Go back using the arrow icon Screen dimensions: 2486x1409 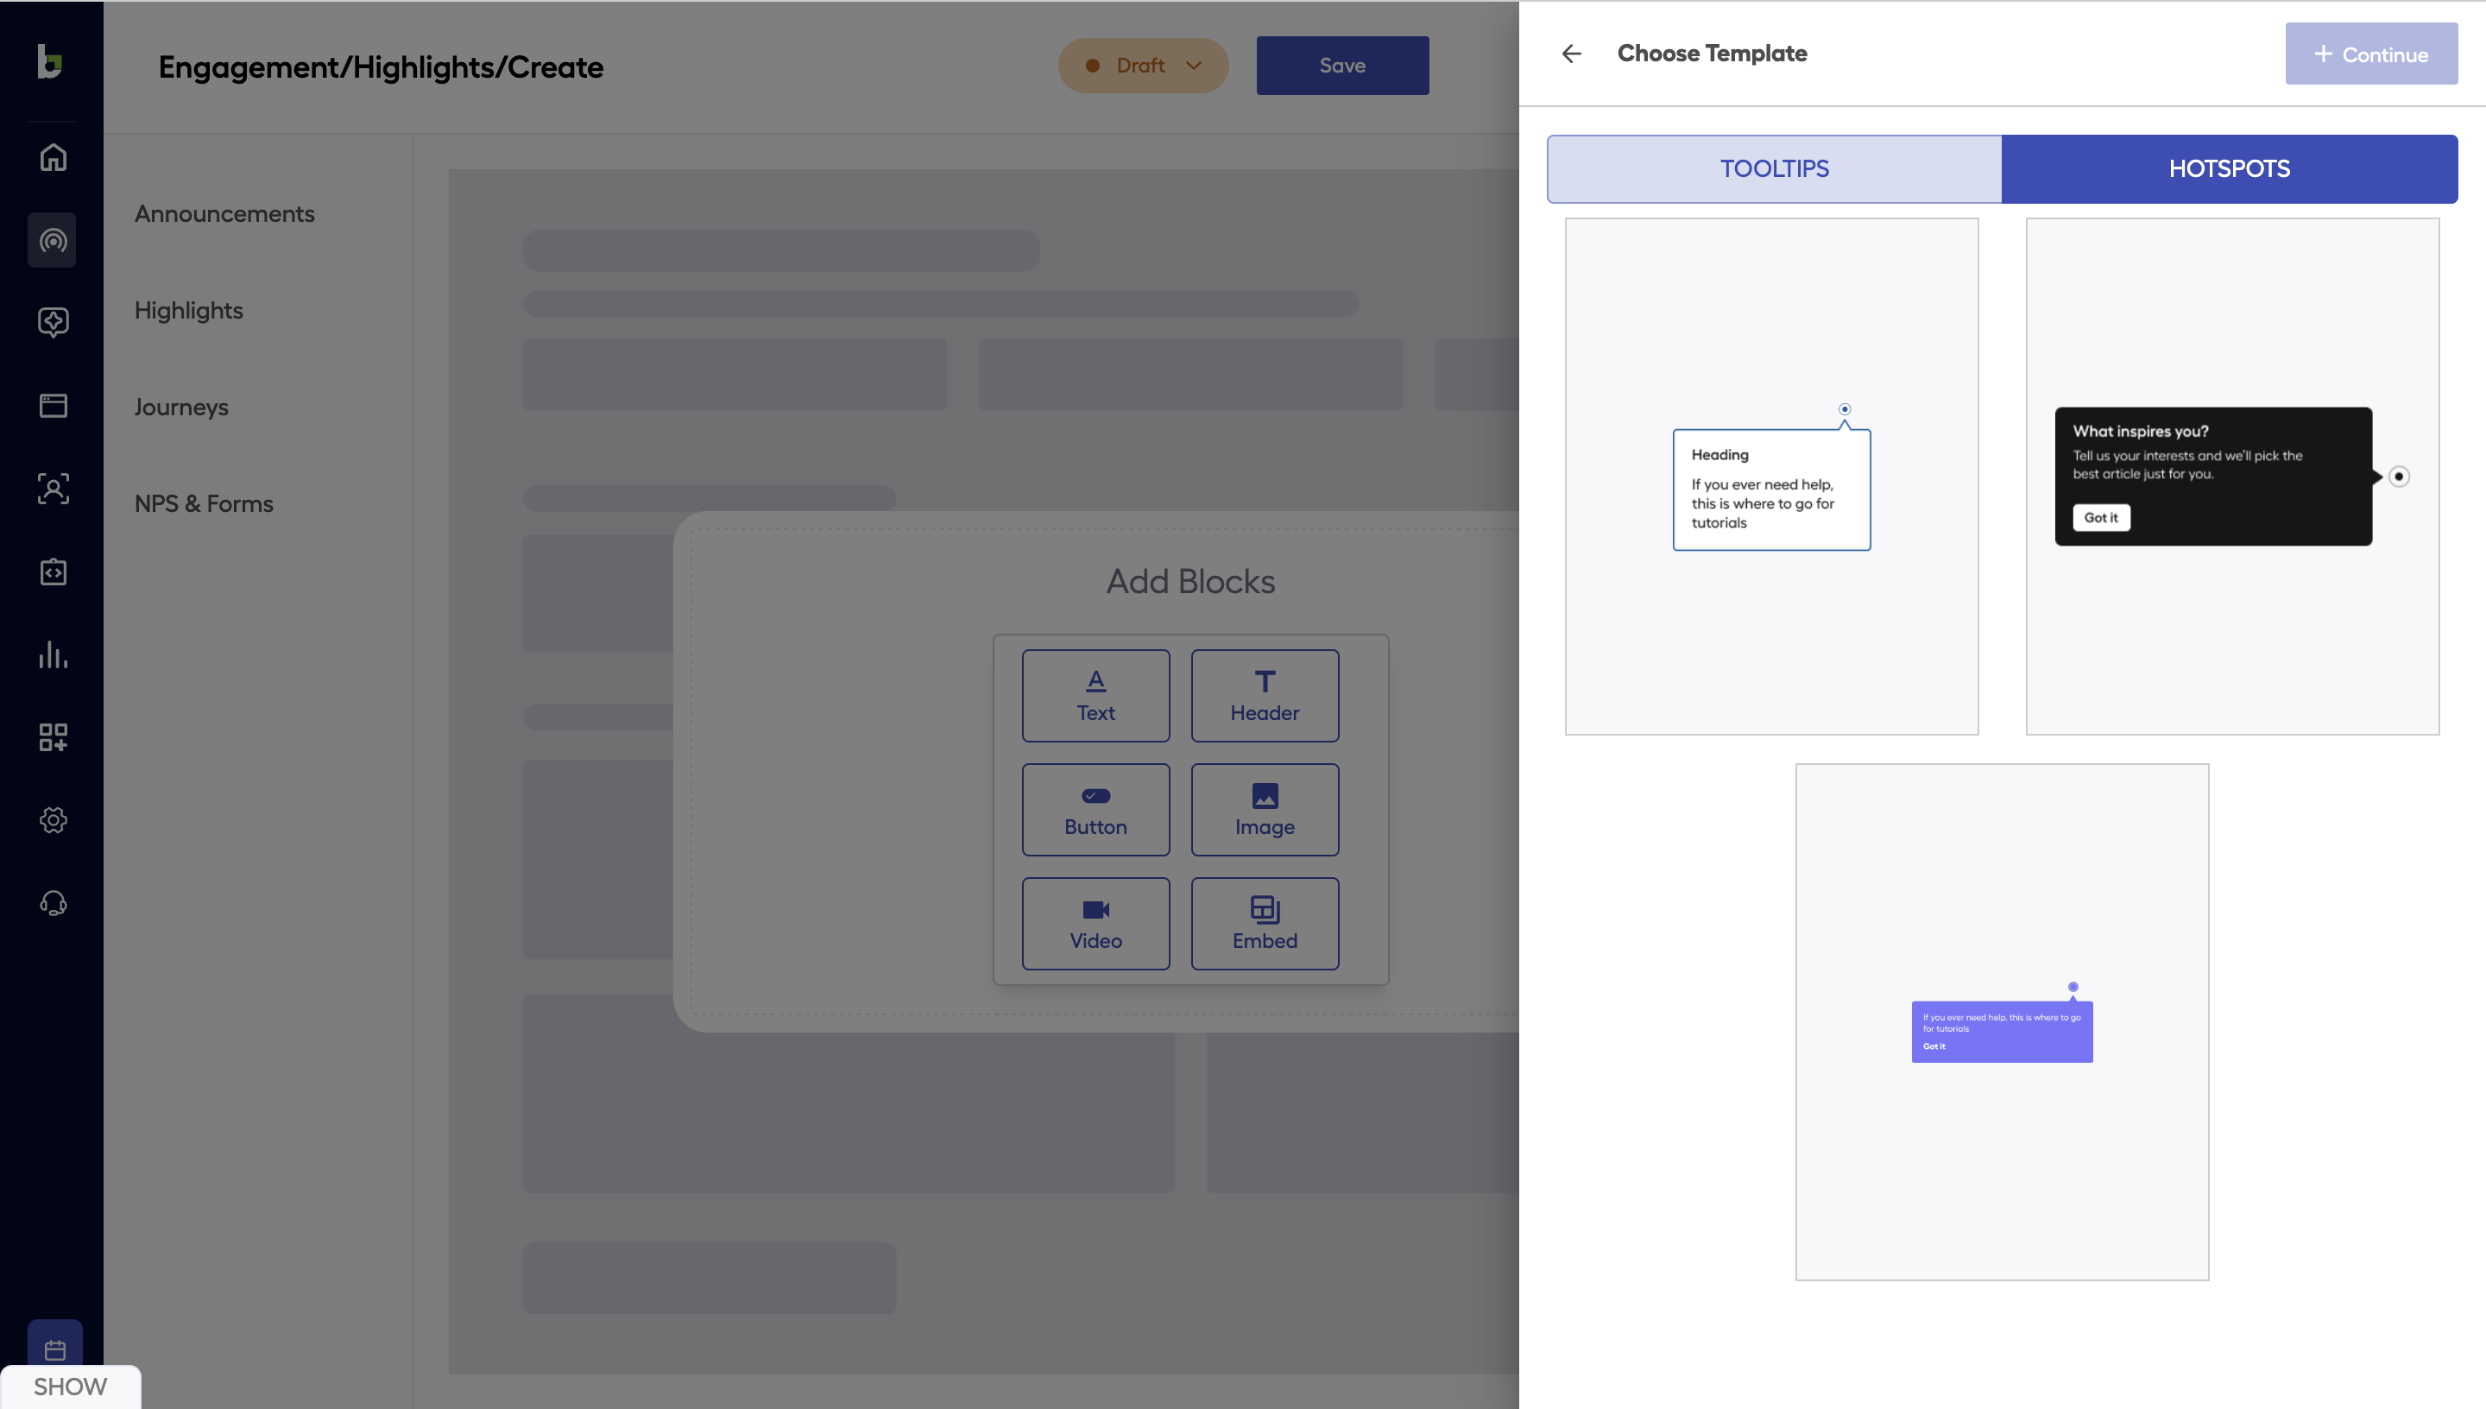(x=1572, y=54)
